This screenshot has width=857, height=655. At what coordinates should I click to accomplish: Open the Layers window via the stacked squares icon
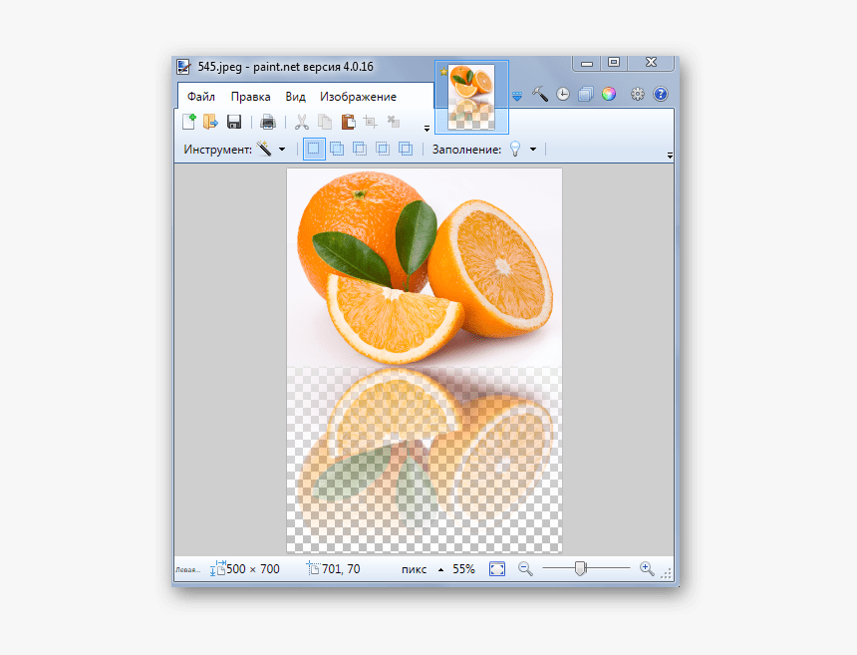pos(584,94)
